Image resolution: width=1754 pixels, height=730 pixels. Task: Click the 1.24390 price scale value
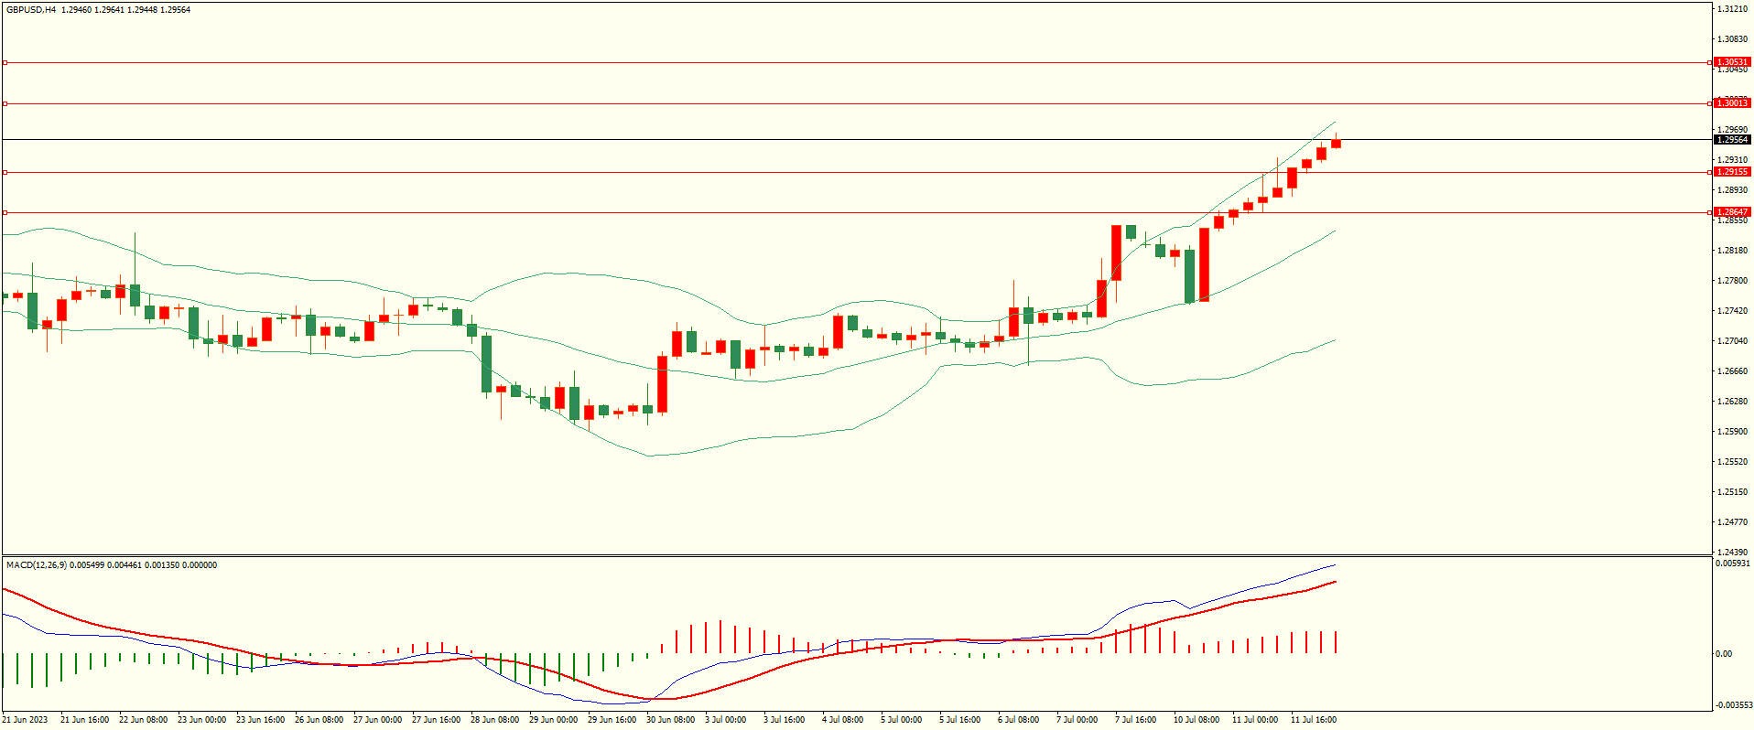pos(1732,553)
